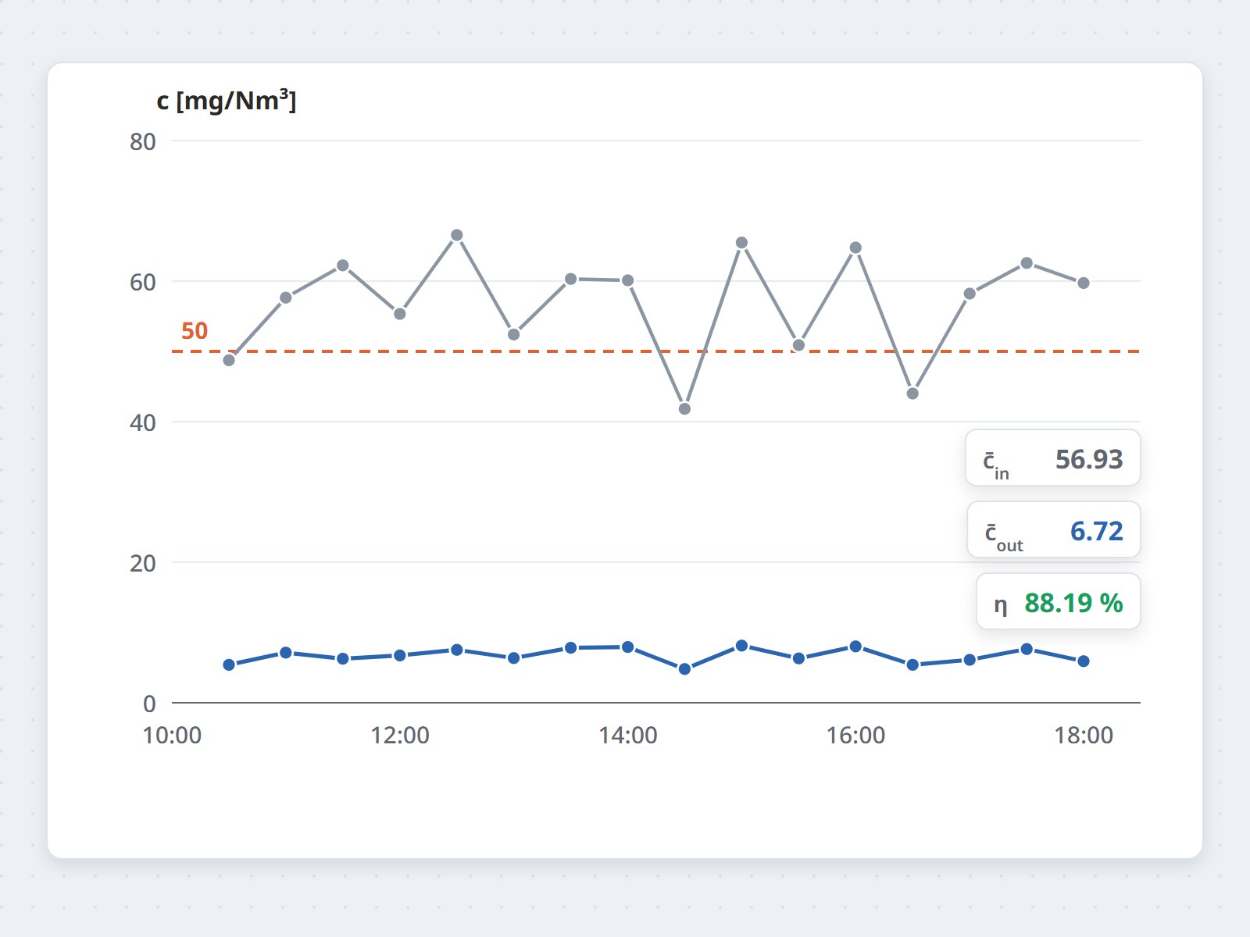Select the gray inlet point at 11:30
This screenshot has height=937, width=1250.
pos(343,265)
